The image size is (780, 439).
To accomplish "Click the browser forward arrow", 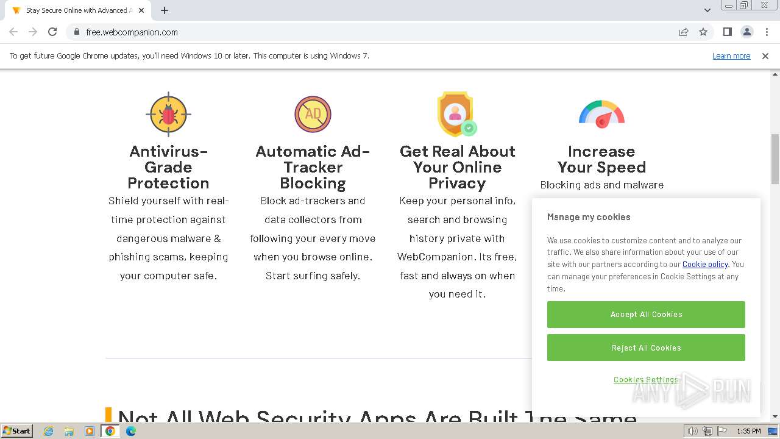I will pyautogui.click(x=33, y=32).
